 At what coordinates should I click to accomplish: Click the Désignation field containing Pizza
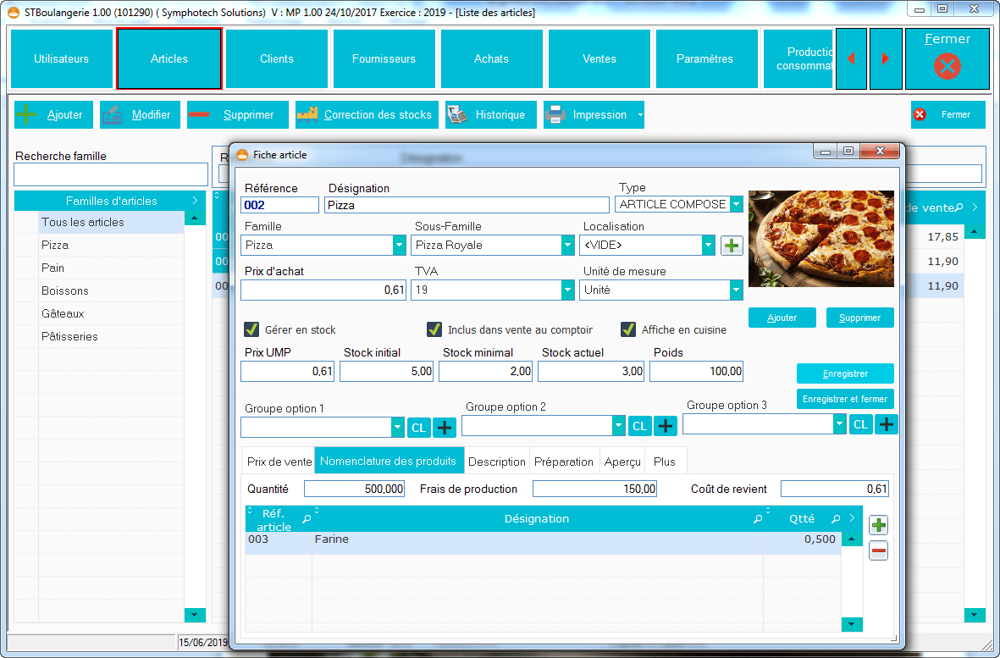(x=467, y=205)
